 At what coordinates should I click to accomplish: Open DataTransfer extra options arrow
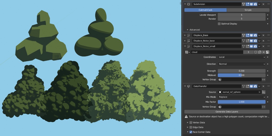click(x=259, y=86)
